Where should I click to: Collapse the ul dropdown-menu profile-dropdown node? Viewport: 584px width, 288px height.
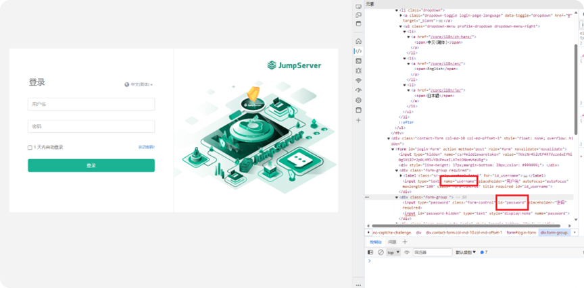(401, 26)
